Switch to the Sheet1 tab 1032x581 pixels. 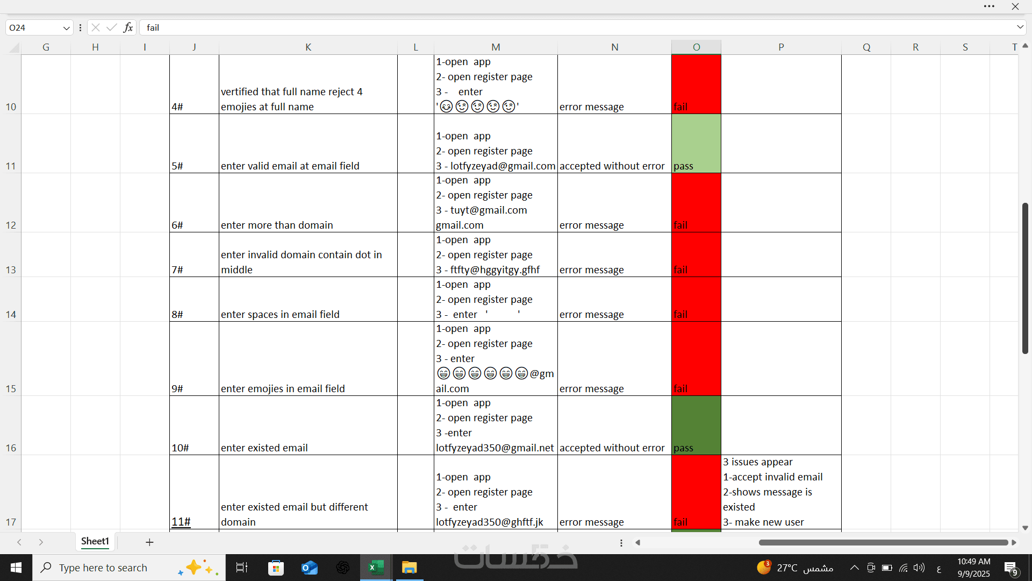pos(95,541)
